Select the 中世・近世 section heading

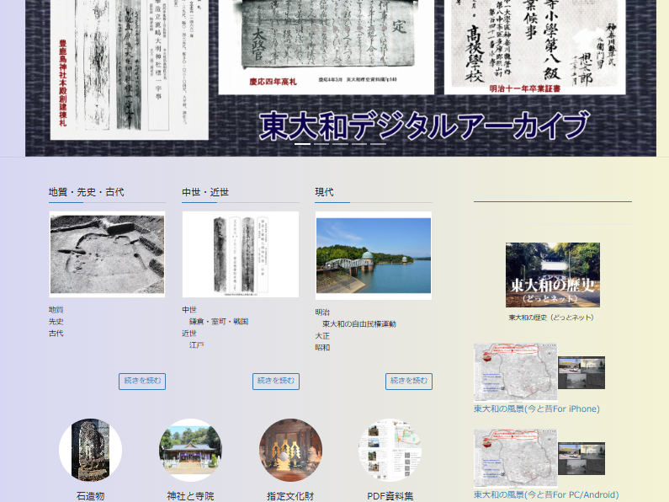click(205, 193)
